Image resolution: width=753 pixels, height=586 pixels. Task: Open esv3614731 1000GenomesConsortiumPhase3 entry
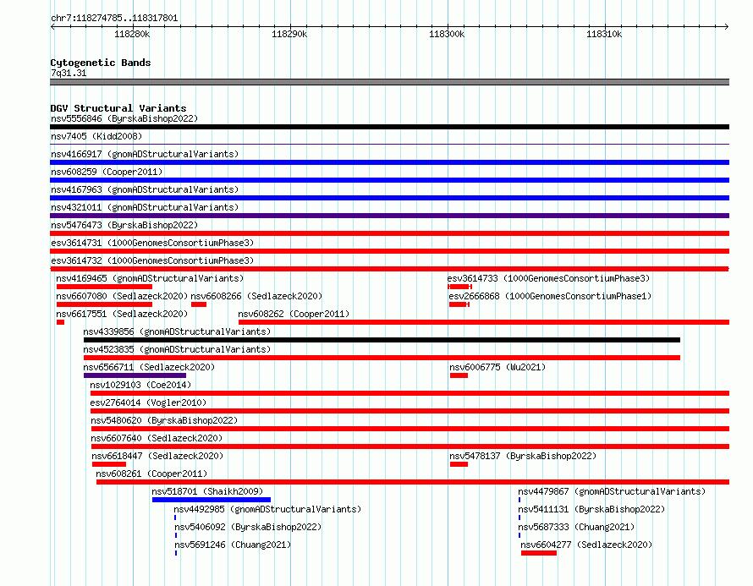point(152,243)
